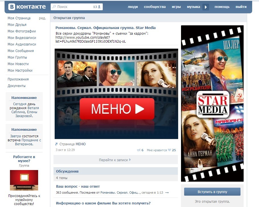Screen dimensions: 259x207
Task: Click the ред. edit link
Action: [42, 18]
